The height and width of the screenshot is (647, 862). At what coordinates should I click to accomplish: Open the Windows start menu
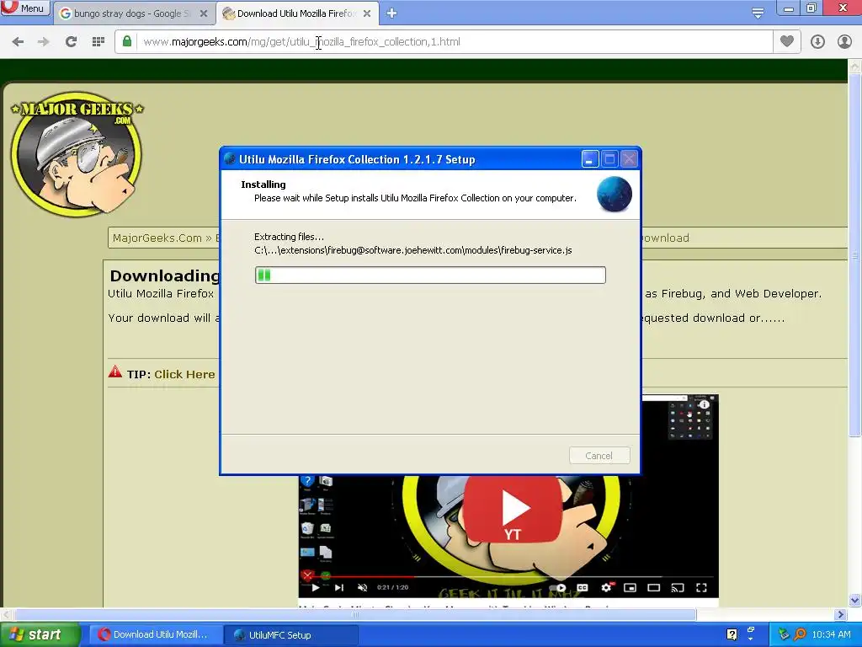pos(40,634)
